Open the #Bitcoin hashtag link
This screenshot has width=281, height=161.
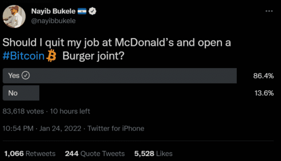[24, 56]
